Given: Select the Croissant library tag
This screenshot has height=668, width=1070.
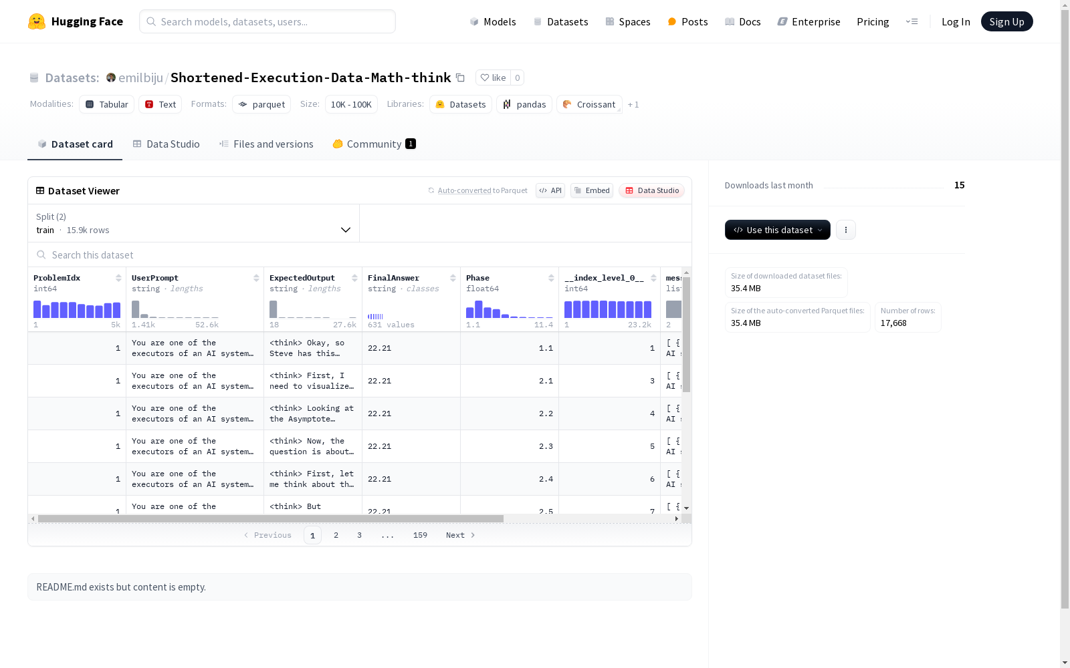Looking at the screenshot, I should click(x=589, y=104).
